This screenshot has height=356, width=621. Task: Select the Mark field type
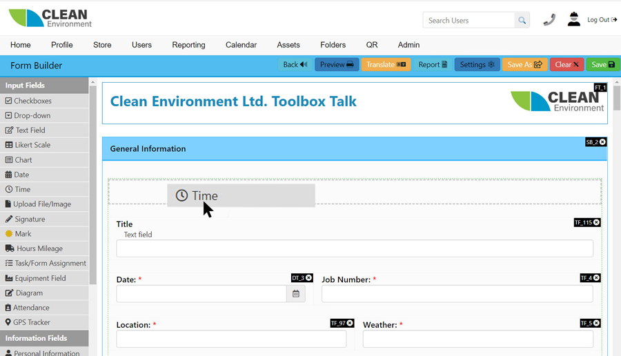44,234
